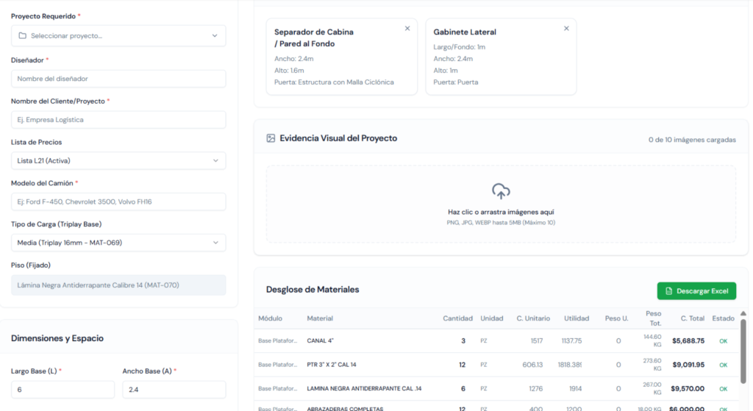Focus the Diseñador name field

(118, 79)
